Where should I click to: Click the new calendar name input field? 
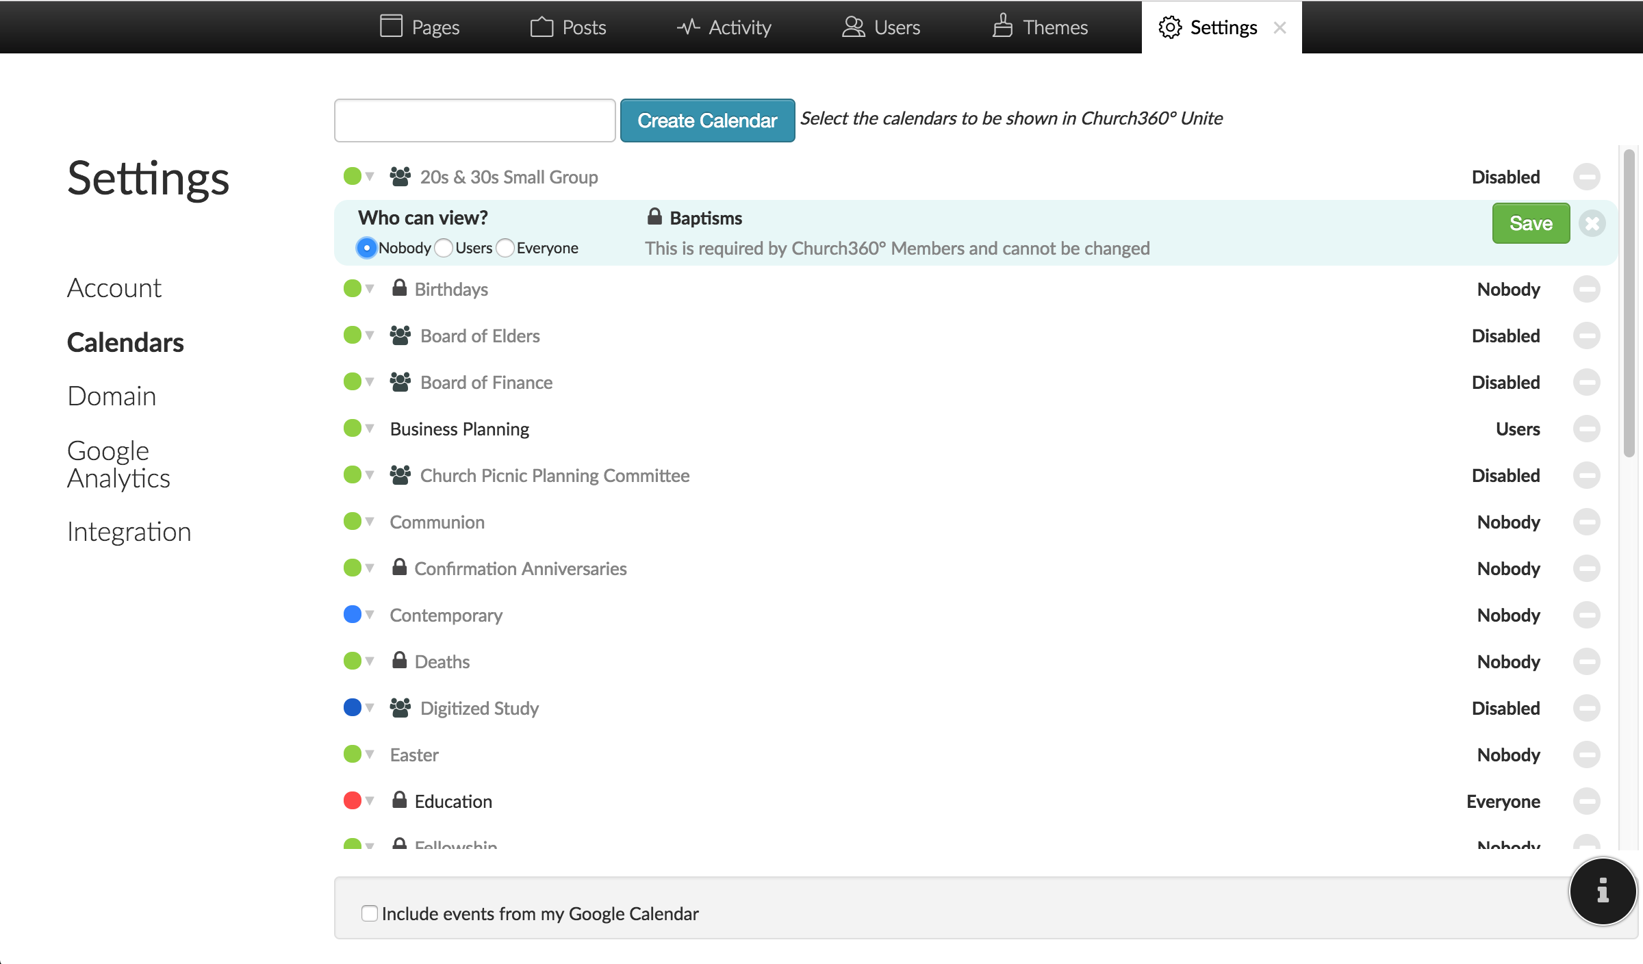coord(474,120)
